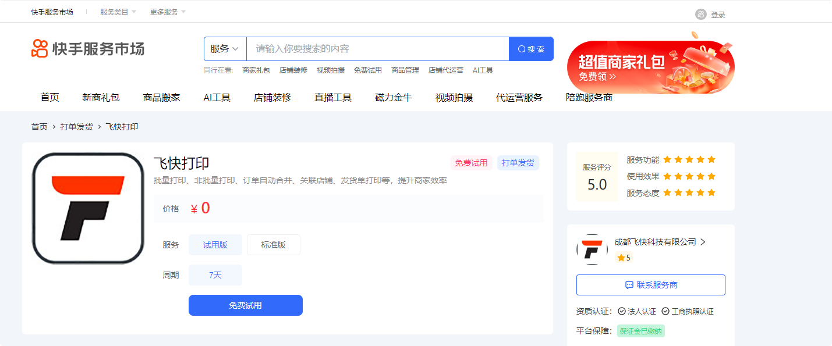Select the 试用版 service option
The width and height of the screenshot is (832, 346).
pos(215,245)
